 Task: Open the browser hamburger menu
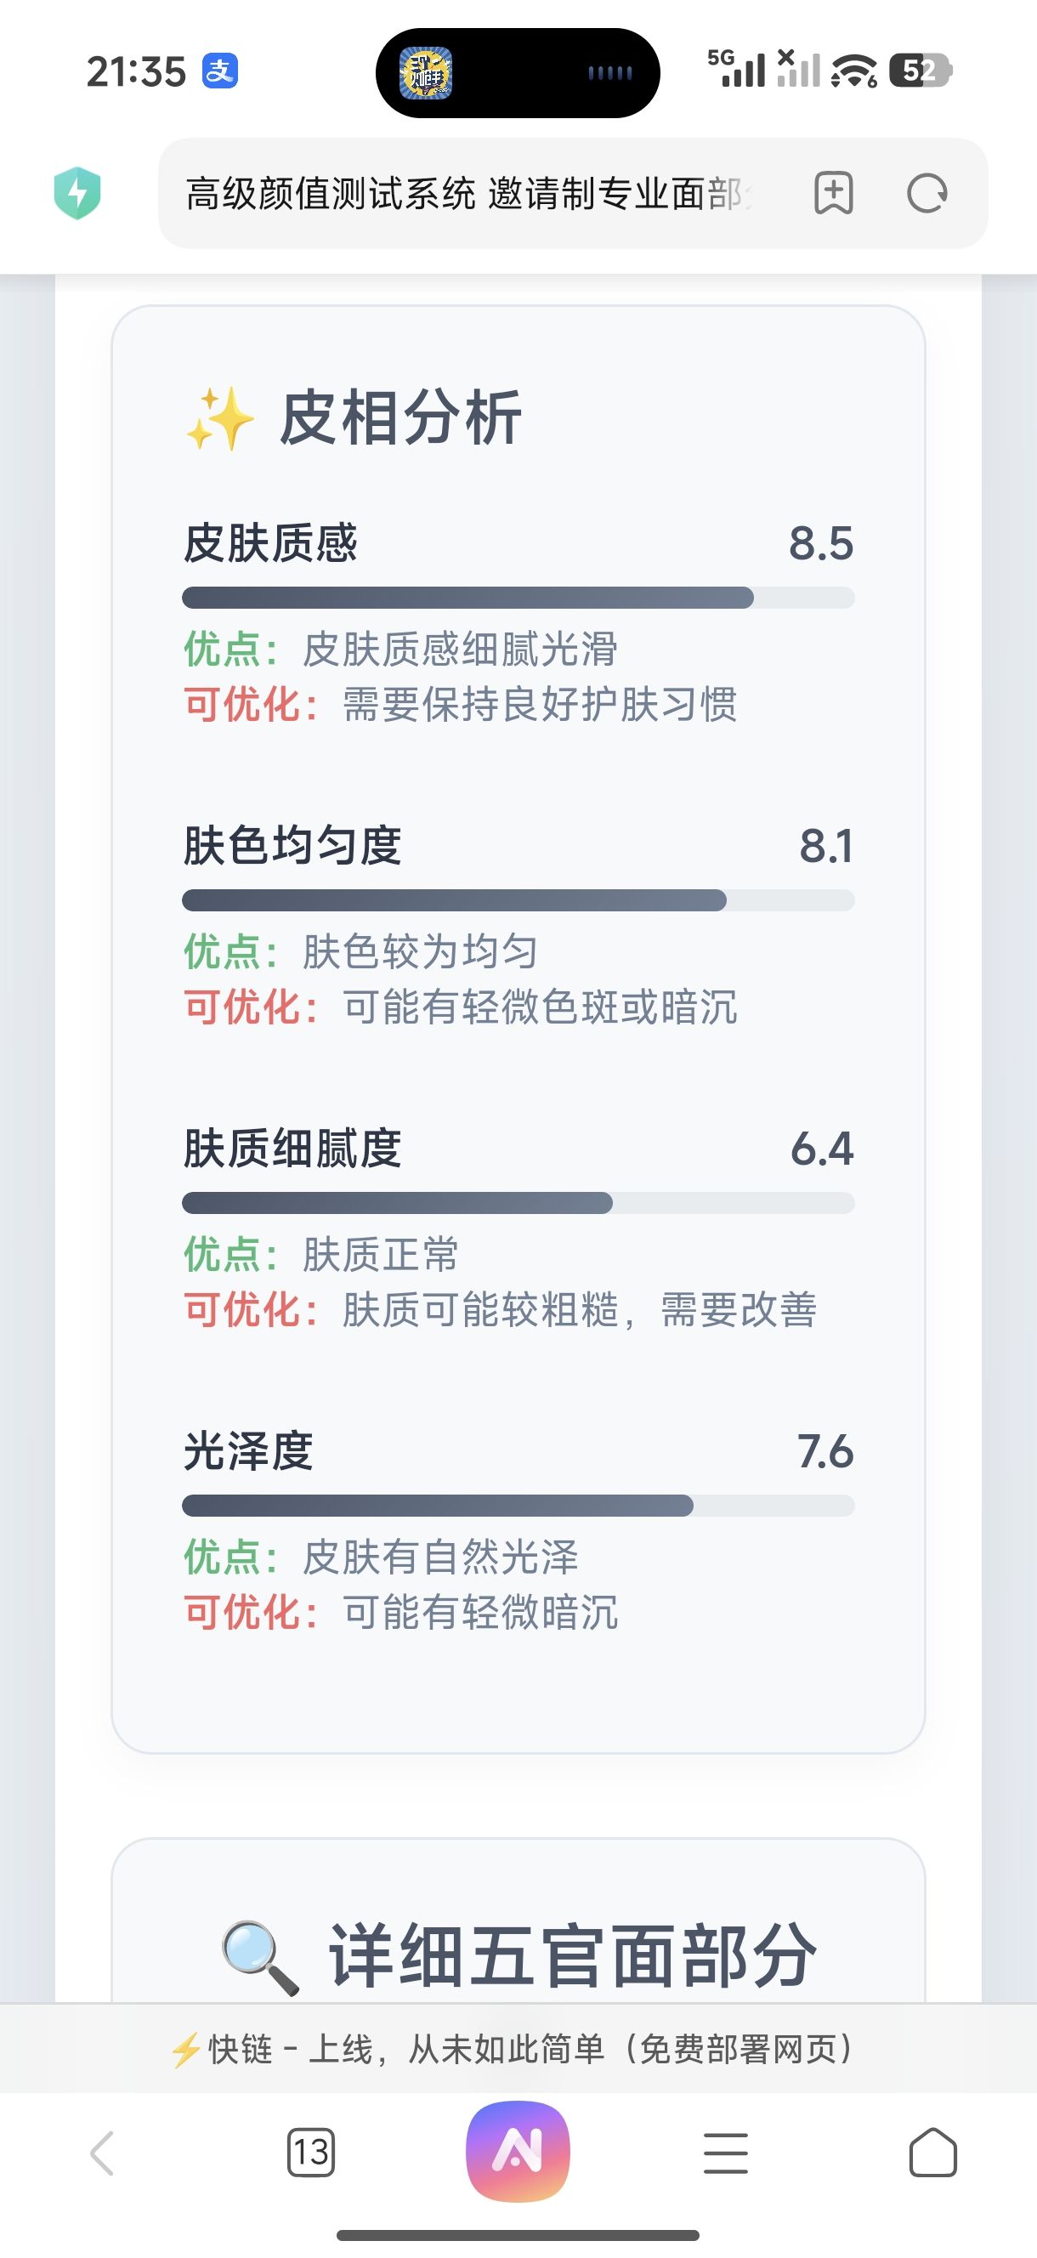[x=726, y=2153]
